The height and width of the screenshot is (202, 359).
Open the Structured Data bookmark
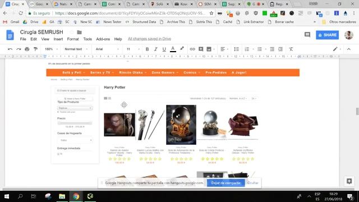tap(141, 22)
